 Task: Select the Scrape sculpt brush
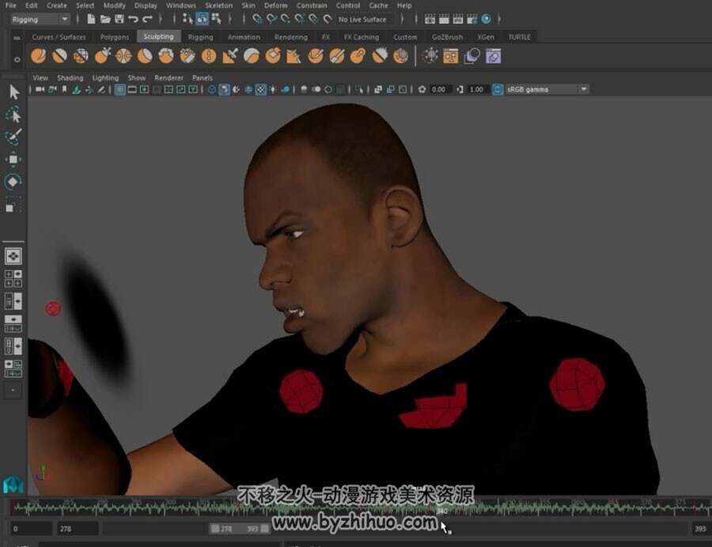point(272,56)
